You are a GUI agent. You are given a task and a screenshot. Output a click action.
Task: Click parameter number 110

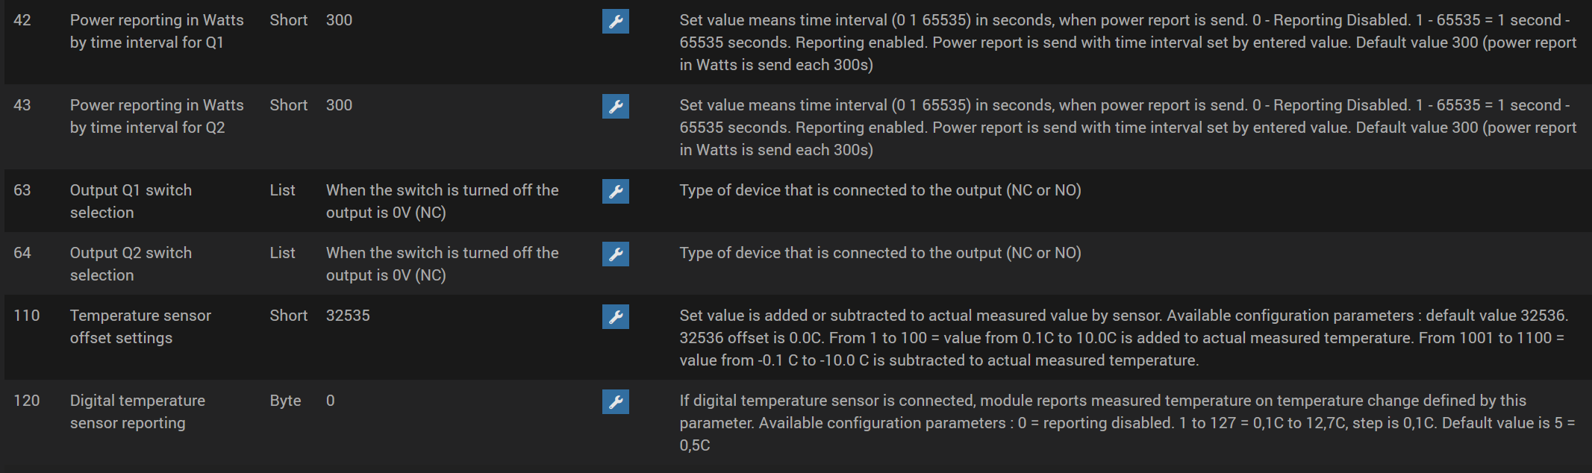pyautogui.click(x=27, y=316)
